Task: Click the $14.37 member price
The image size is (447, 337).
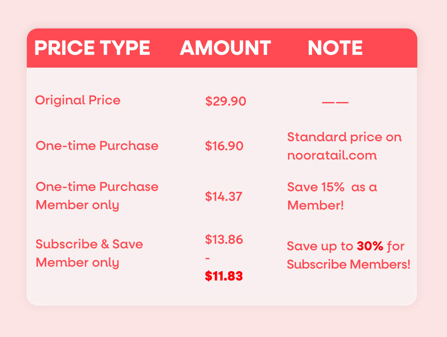Action: [223, 196]
